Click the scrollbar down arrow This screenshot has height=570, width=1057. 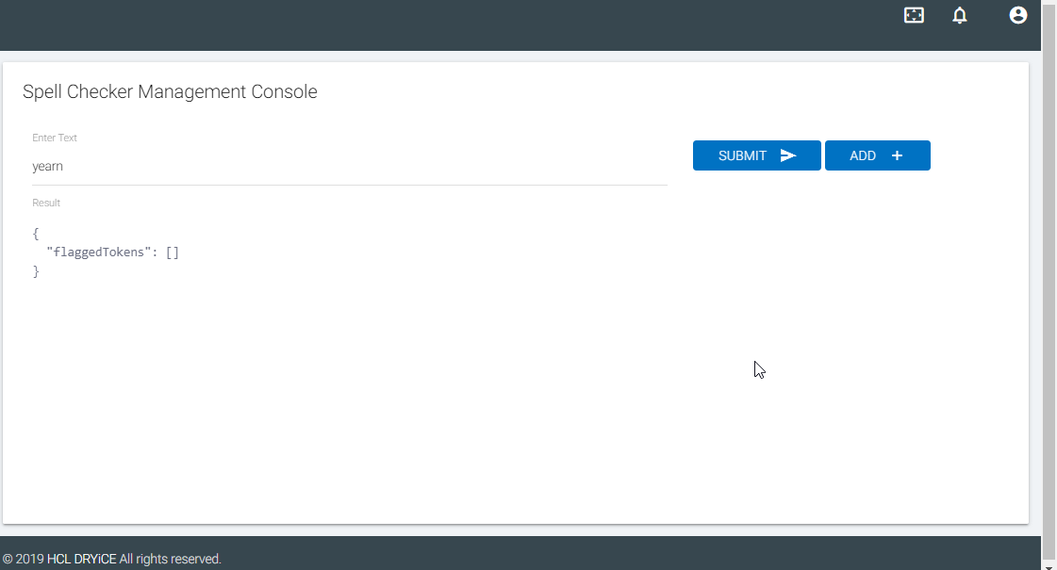pyautogui.click(x=1049, y=564)
